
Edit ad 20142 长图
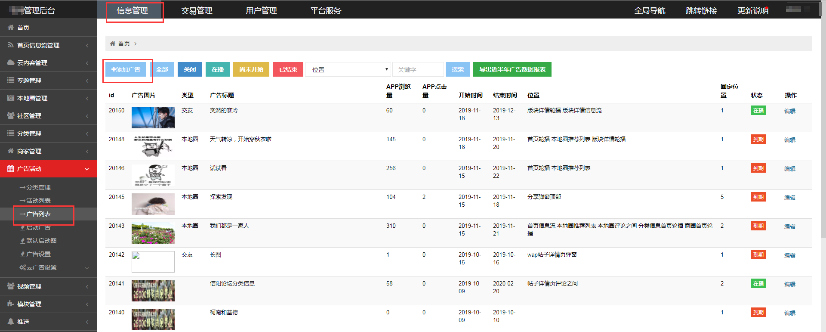[x=790, y=255]
